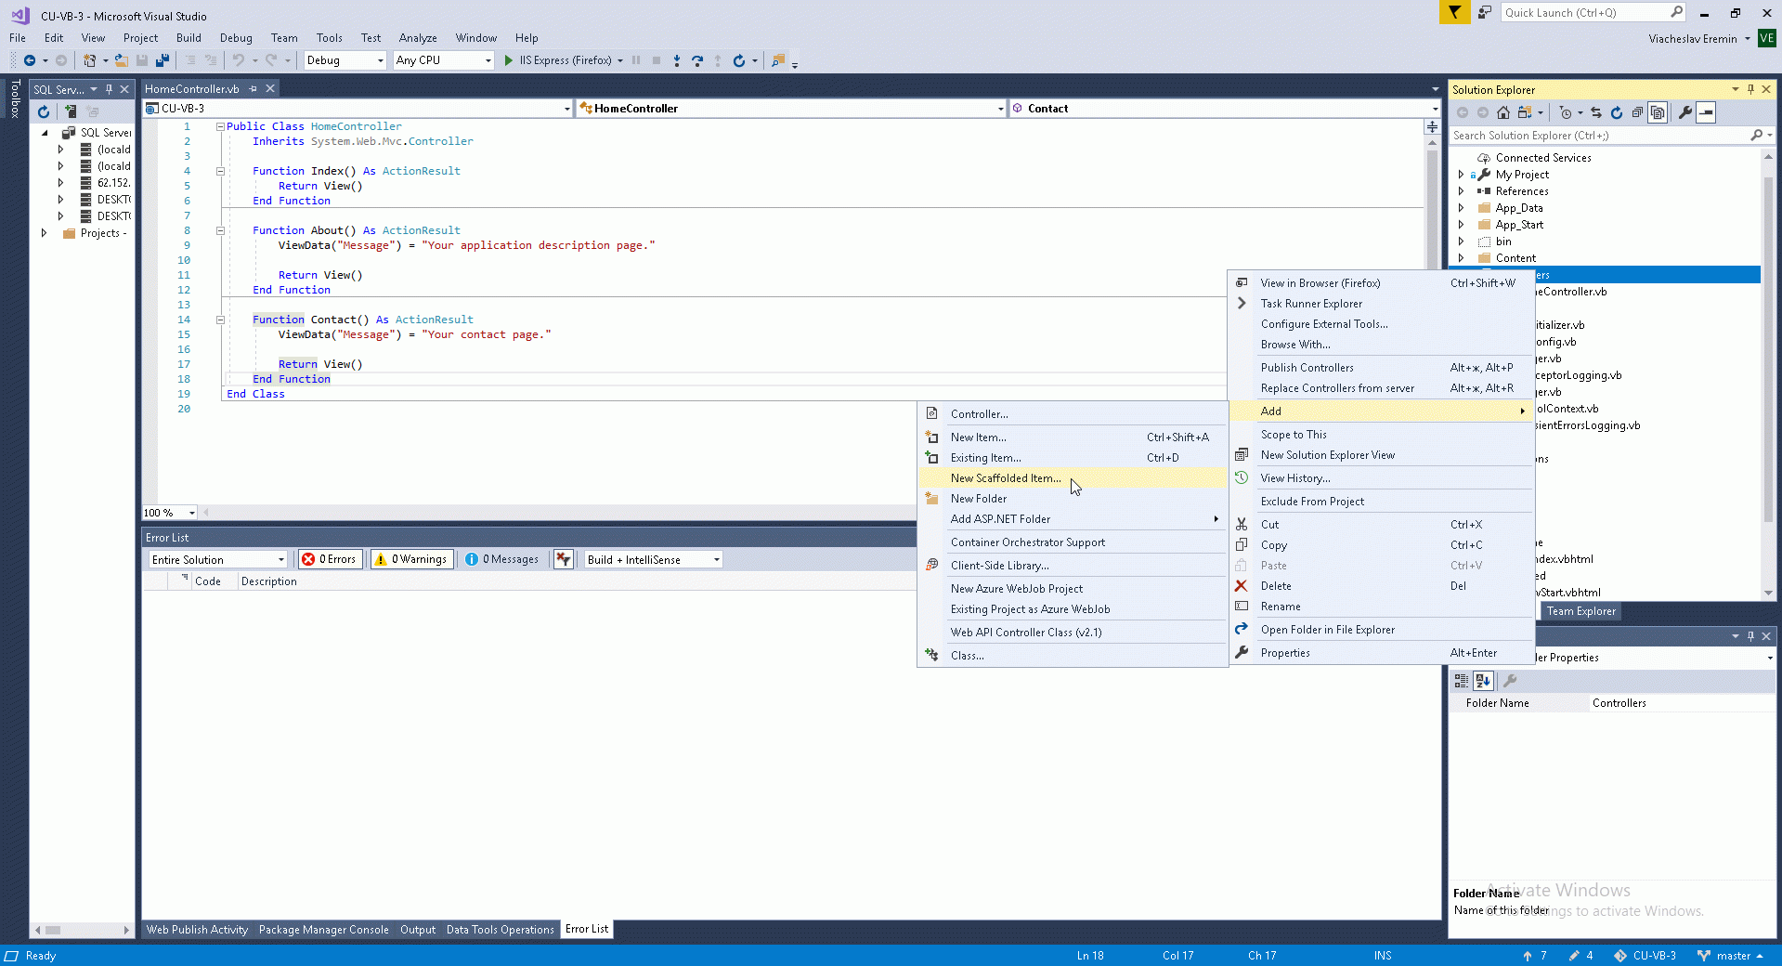Open the editor zoom 100 % dropdown
Image resolution: width=1782 pixels, height=966 pixels.
169,513
